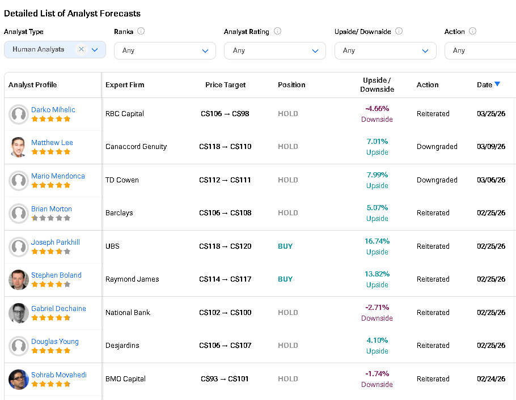This screenshot has width=516, height=400.
Task: Open Mario Mendonca's analyst profile link
Action: 58,176
